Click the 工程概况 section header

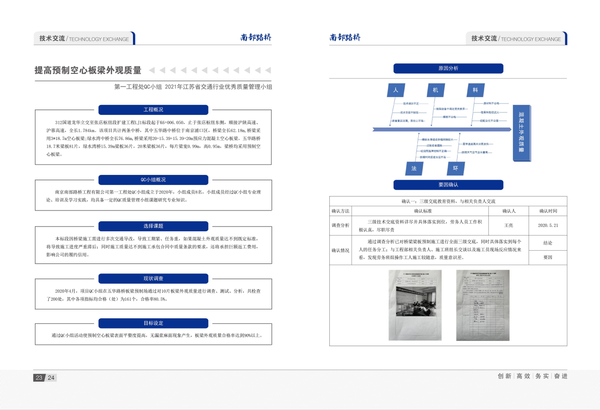tap(153, 110)
